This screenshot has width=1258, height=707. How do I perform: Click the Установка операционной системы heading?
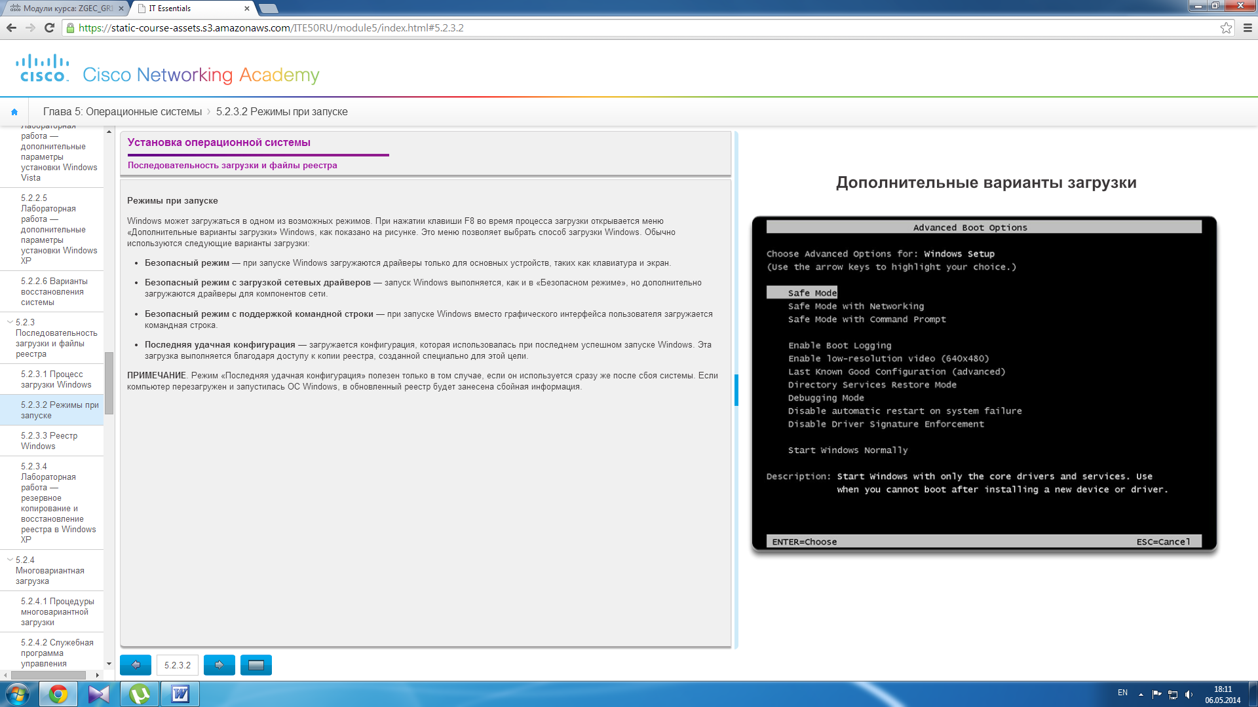pyautogui.click(x=219, y=143)
